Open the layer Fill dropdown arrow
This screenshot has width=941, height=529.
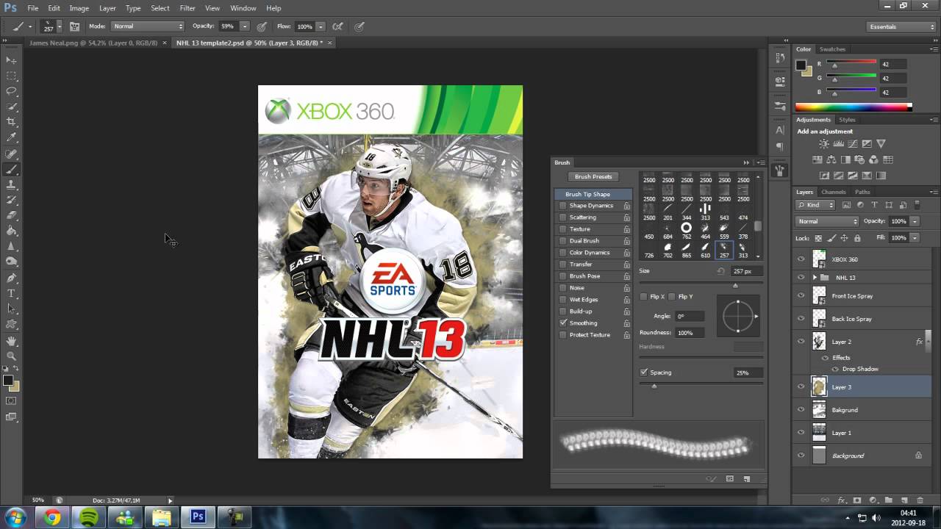tap(915, 238)
